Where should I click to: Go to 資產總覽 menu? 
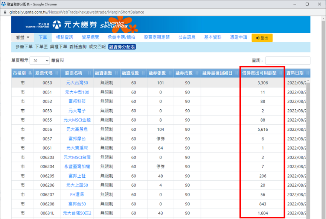[90, 37]
